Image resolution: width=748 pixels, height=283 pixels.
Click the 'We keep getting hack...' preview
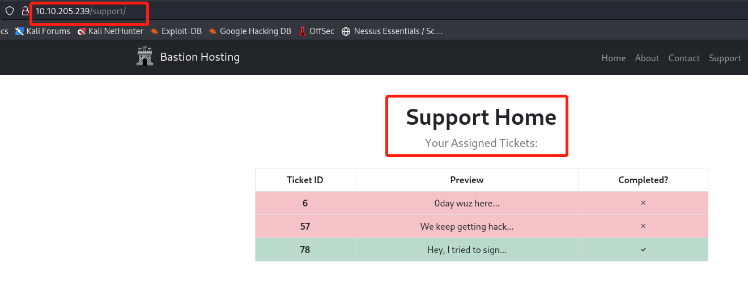pyautogui.click(x=466, y=226)
